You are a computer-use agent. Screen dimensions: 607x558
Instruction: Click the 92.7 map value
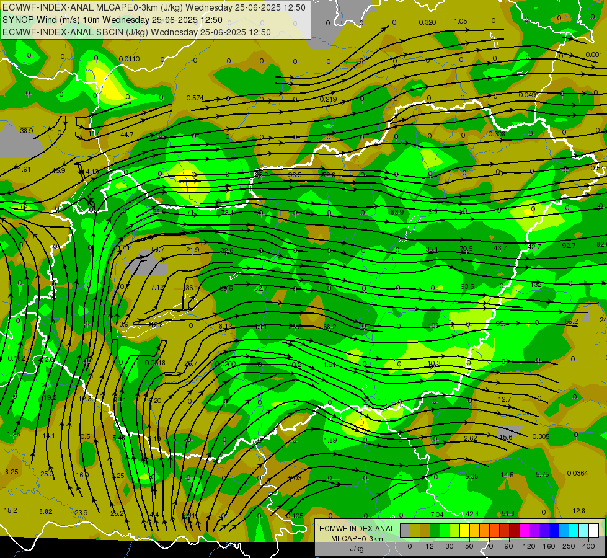pyautogui.click(x=569, y=246)
